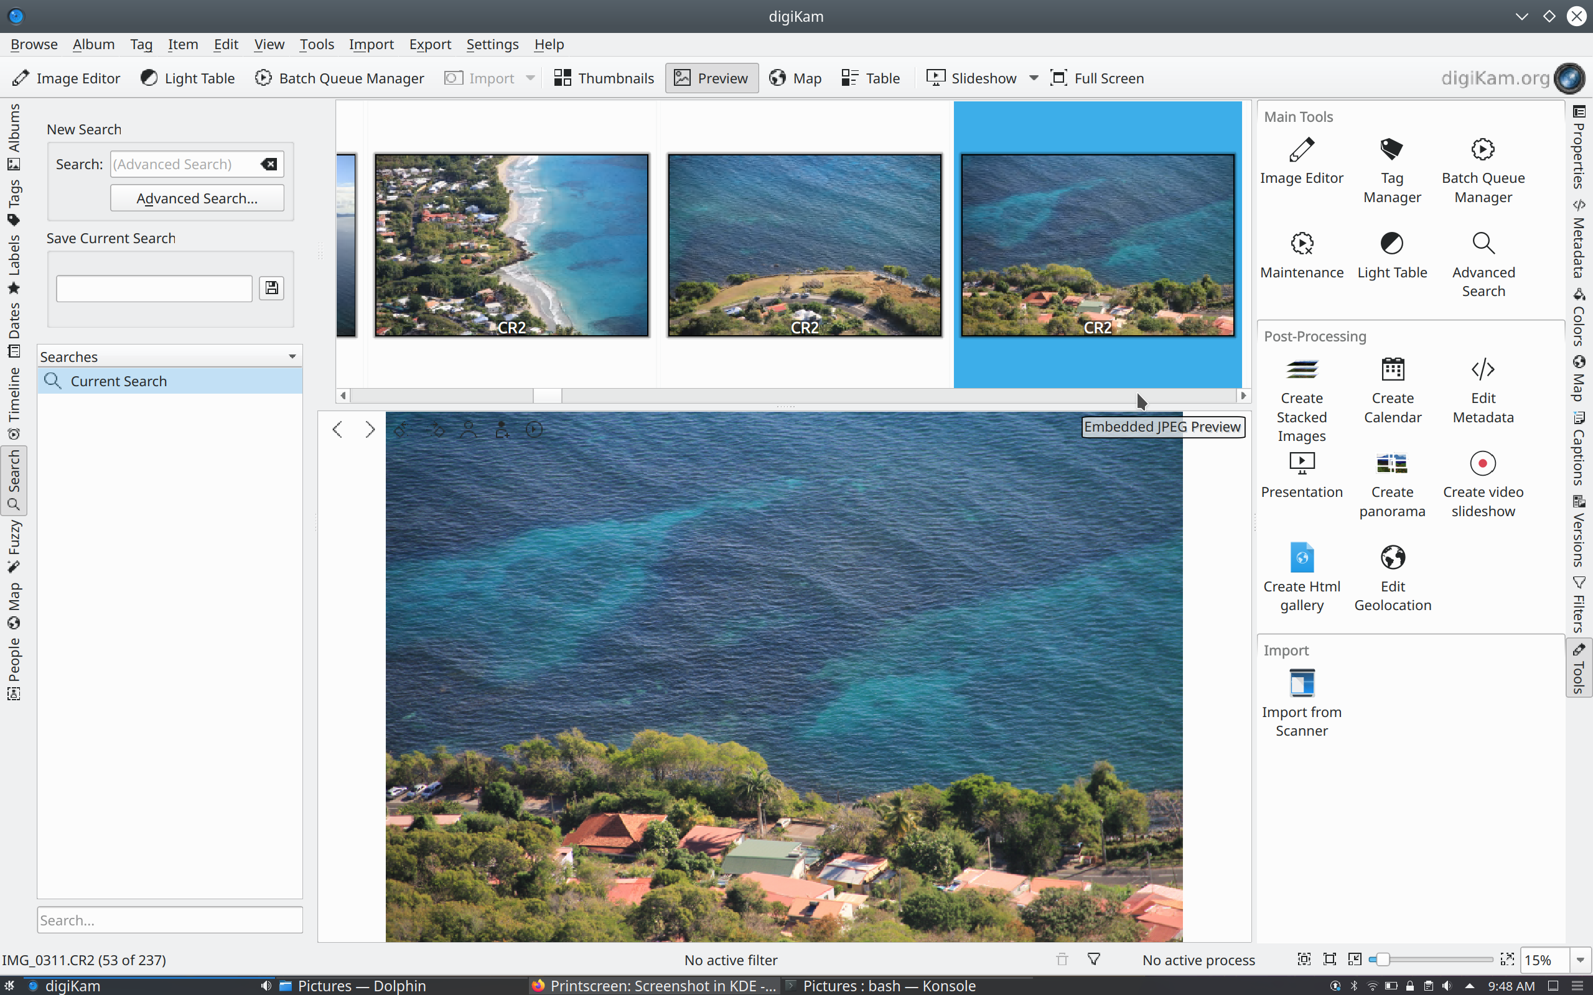Open the Maintenance tool
Screen dimensions: 1593x995
coord(1301,256)
